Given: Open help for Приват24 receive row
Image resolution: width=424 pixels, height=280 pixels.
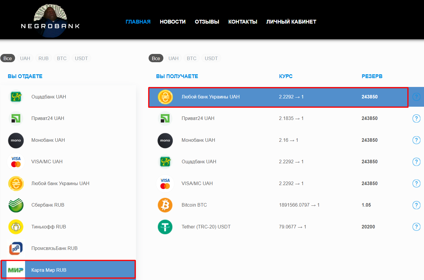Looking at the screenshot, I should coord(416,118).
